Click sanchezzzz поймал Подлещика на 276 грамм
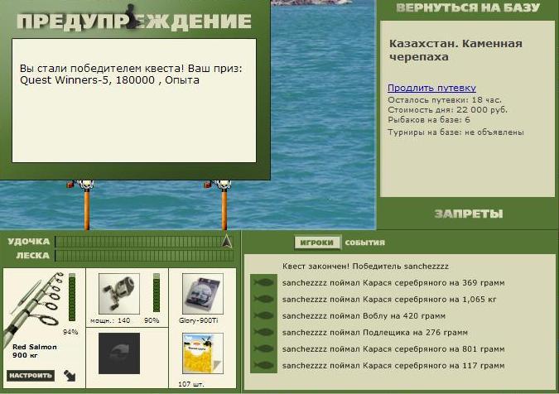 pyautogui.click(x=374, y=333)
